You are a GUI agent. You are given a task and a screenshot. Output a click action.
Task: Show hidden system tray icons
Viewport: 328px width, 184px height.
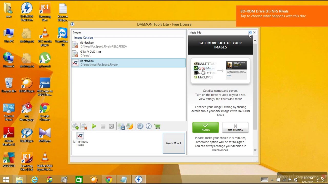tap(273, 179)
